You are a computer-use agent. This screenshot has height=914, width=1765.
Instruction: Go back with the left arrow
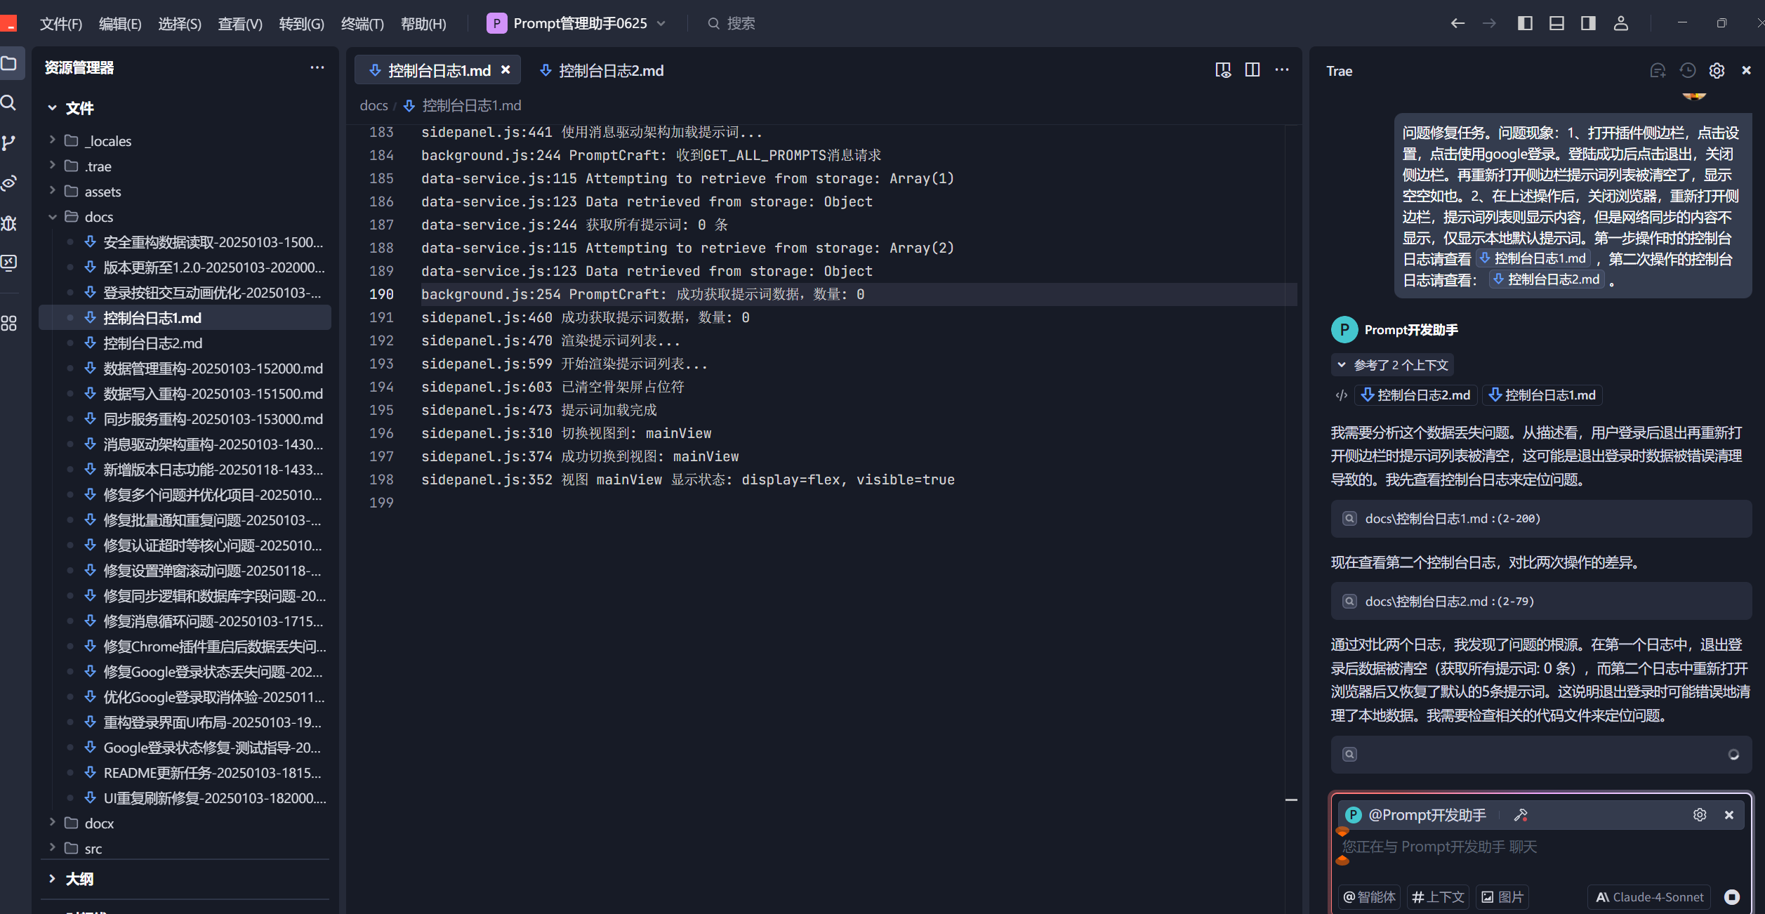click(1458, 23)
